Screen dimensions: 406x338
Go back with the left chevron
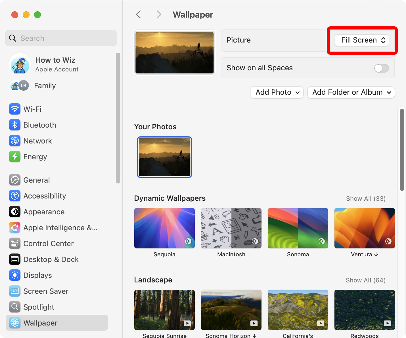(x=139, y=14)
